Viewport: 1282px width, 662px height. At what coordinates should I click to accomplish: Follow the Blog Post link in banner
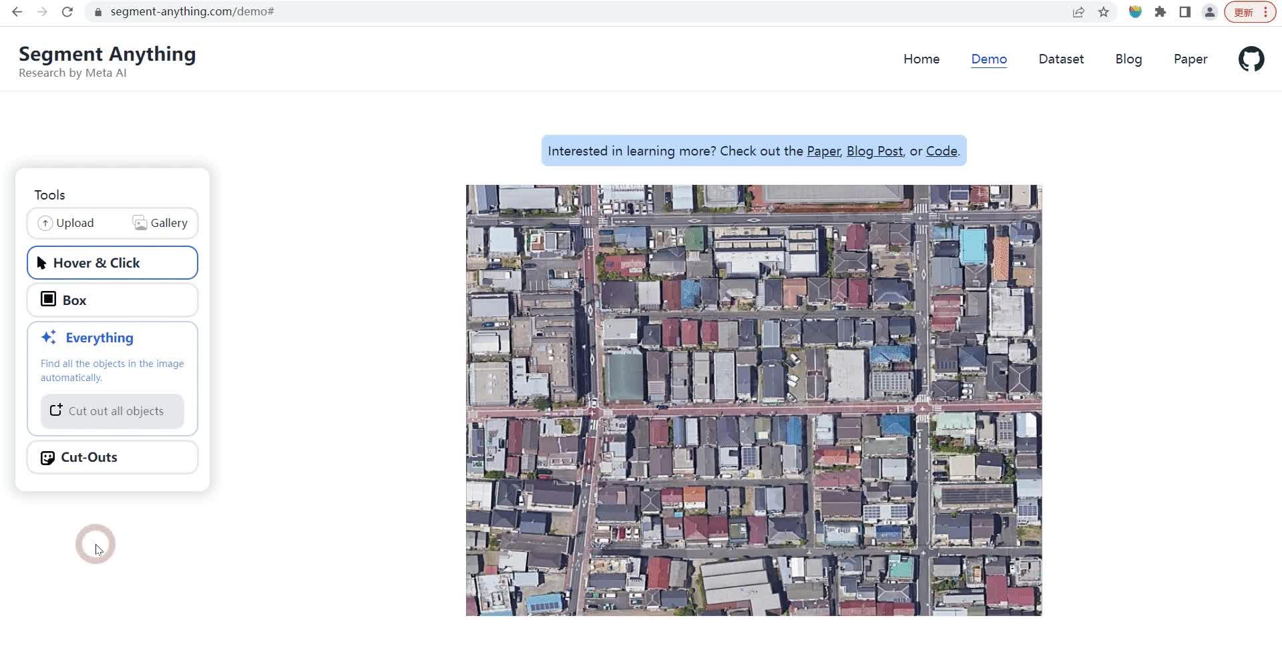click(874, 151)
